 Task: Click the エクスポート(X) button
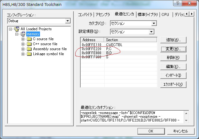[173, 84]
